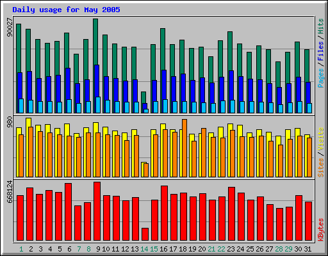Click the yellow 'Visits' legend label

coord(321,140)
